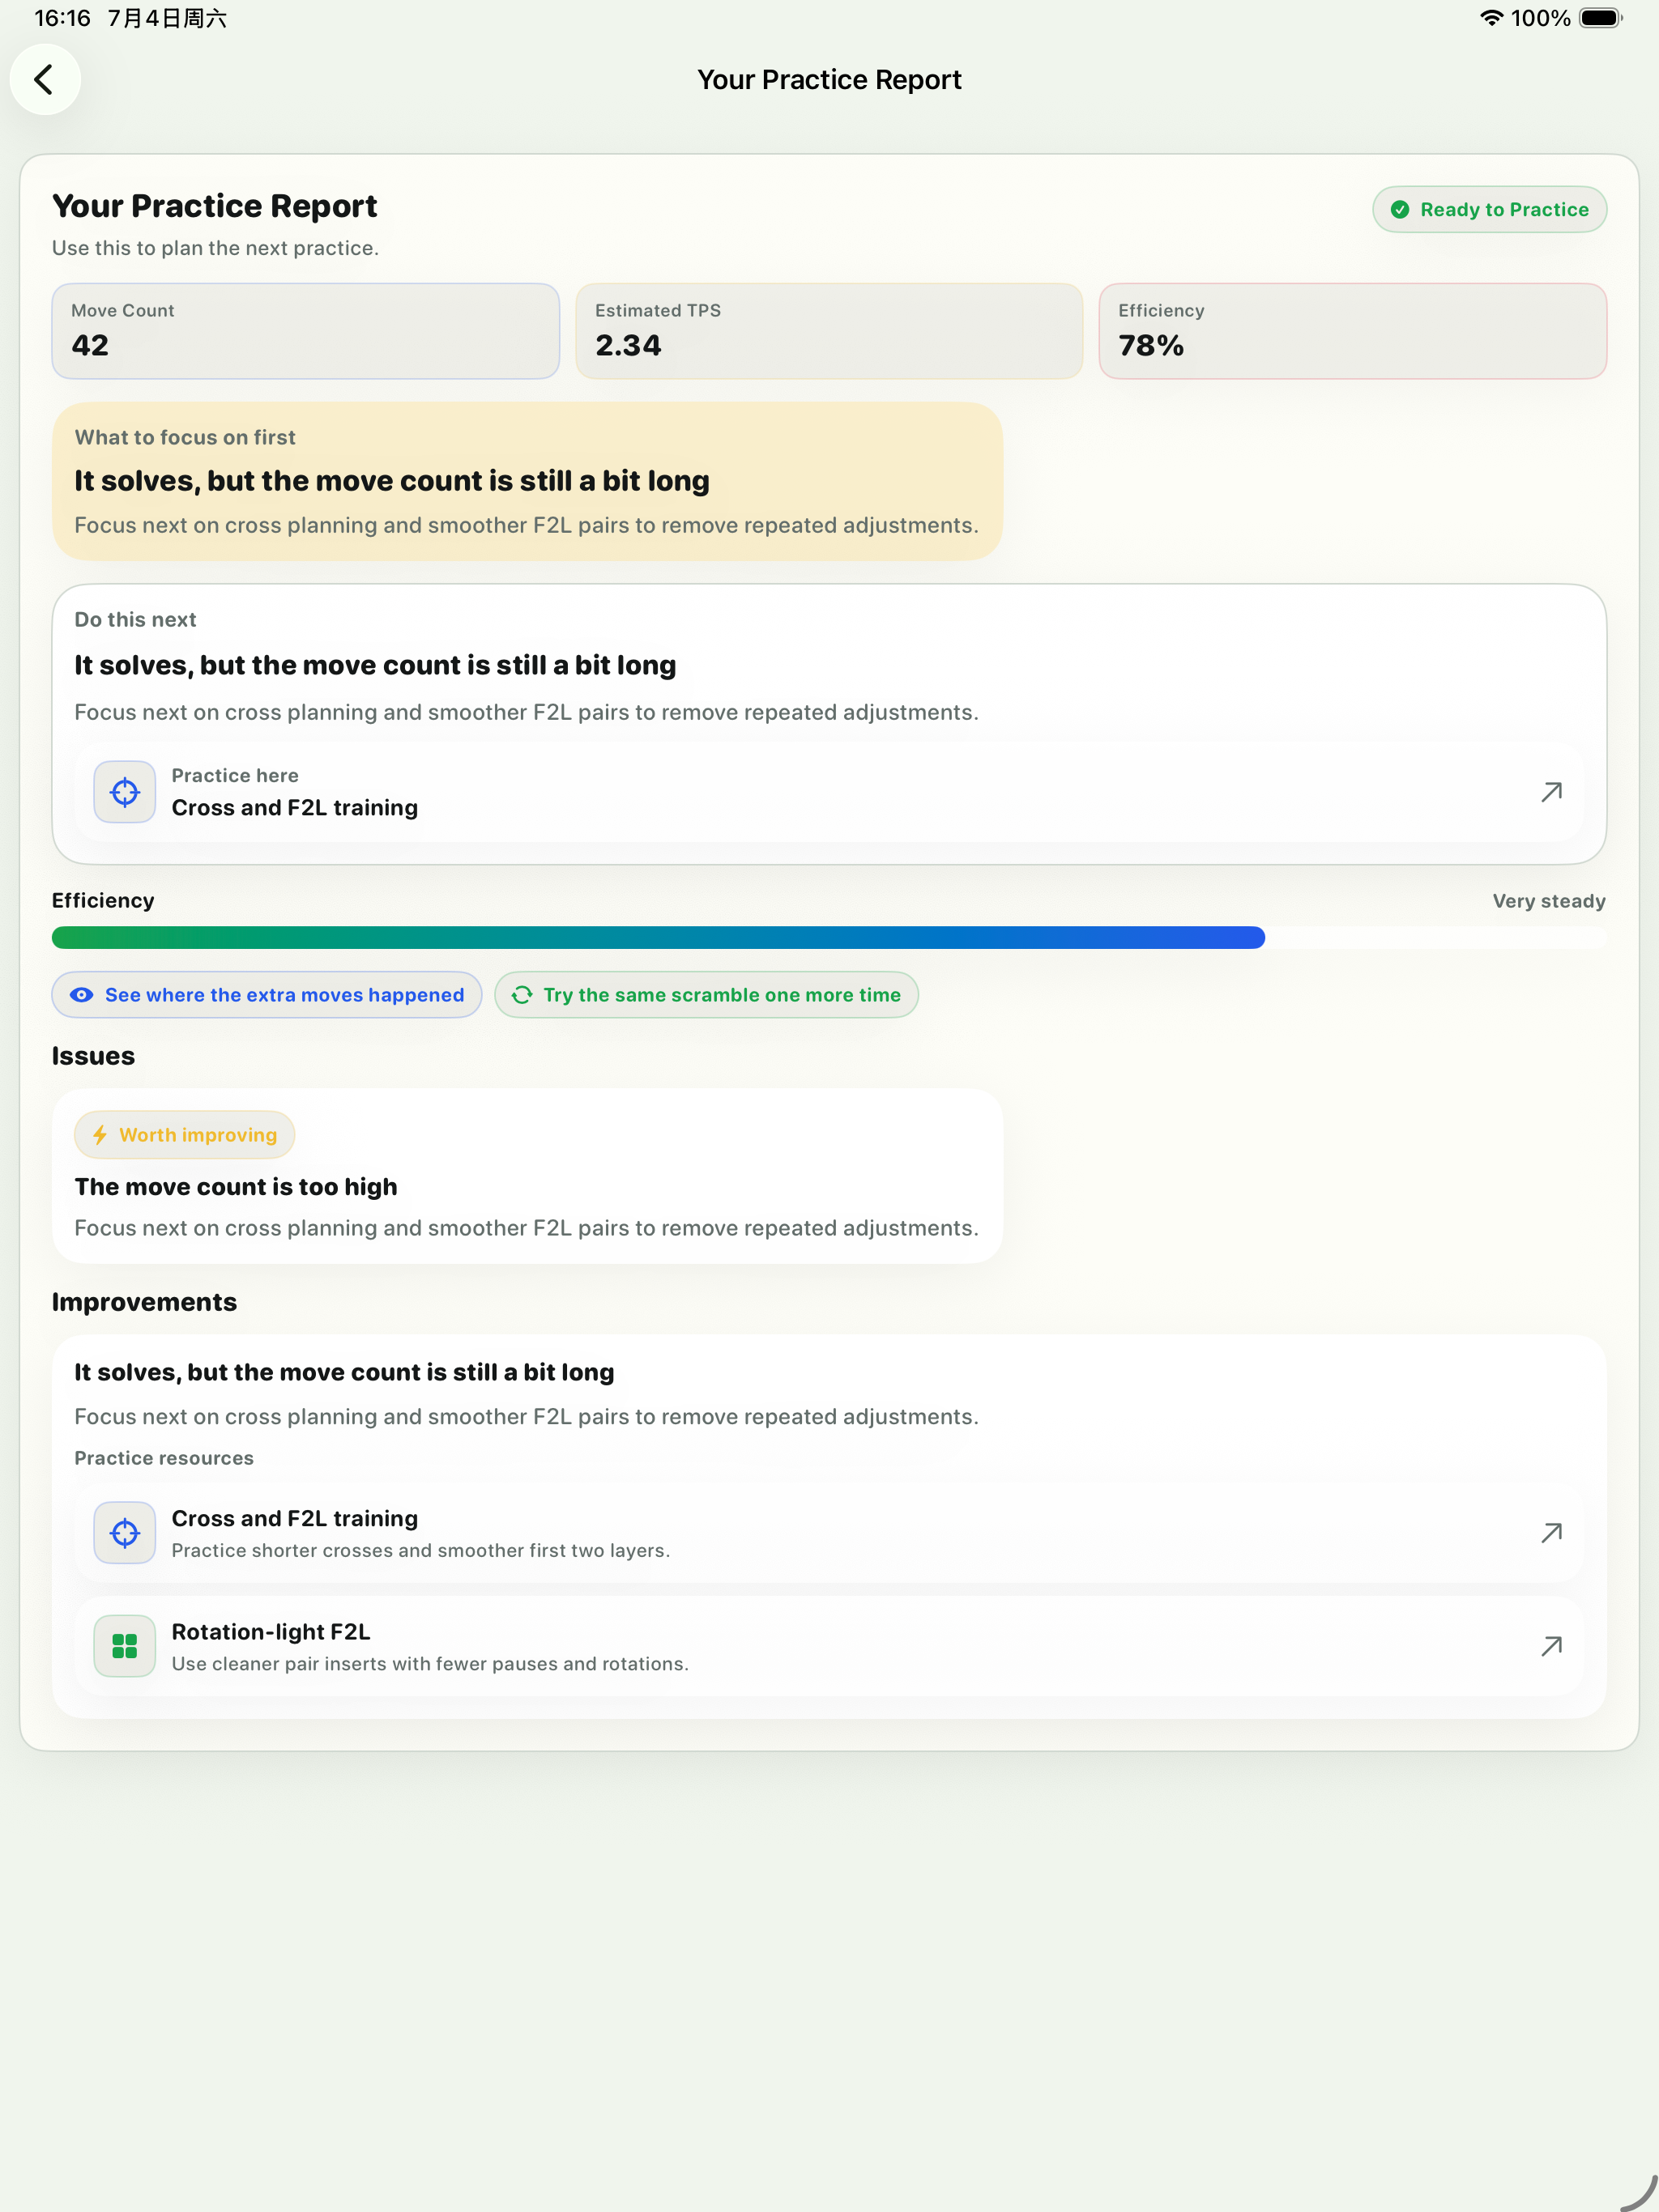Click the Efficiency progress bar
Image resolution: width=1659 pixels, height=2212 pixels.
829,937
